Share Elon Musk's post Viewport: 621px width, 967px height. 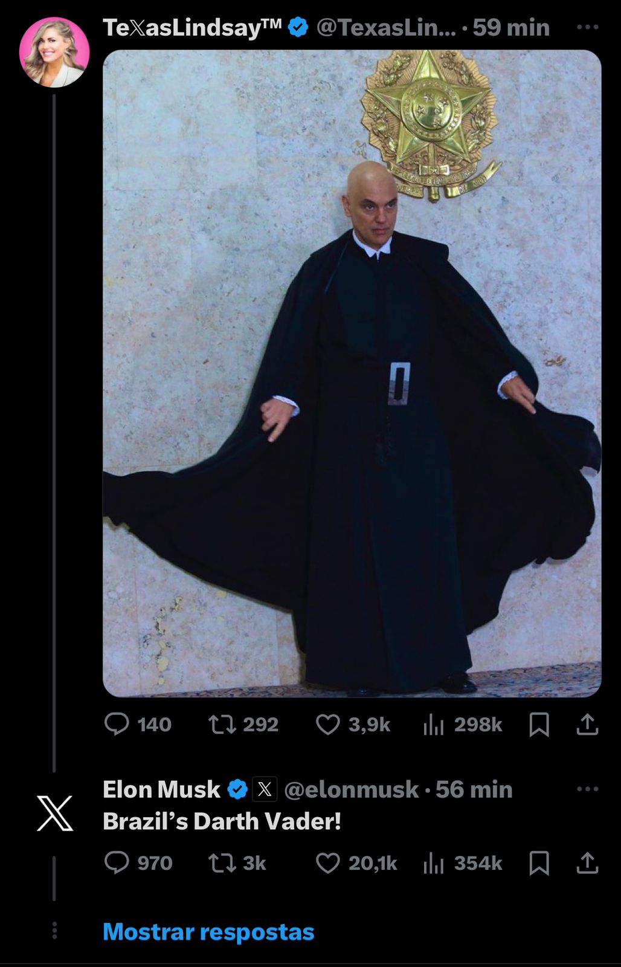coord(587,863)
